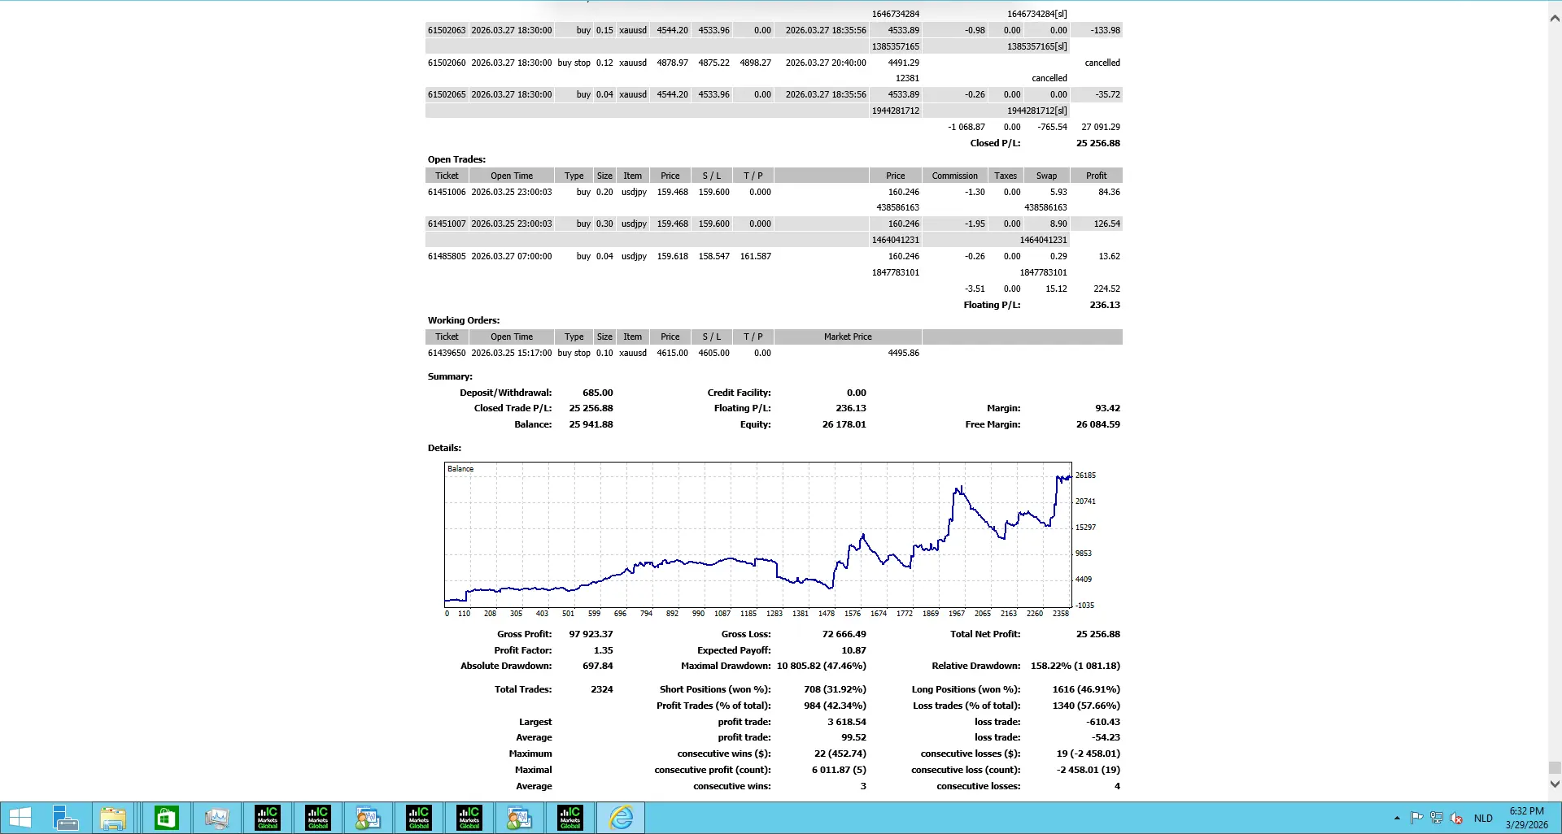Screen dimensions: 1562x834
Task: Click the Open Trades Profit column header
Action: [1096, 176]
